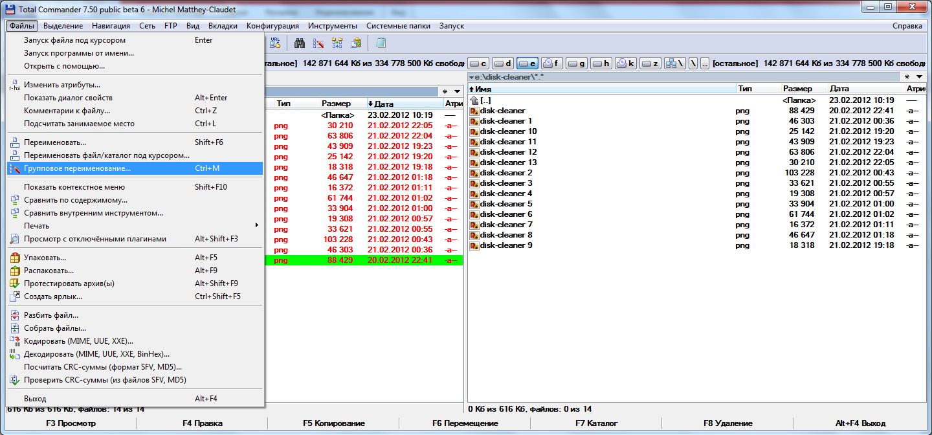Go to parent directory with '..' button
The width and height of the screenshot is (932, 435).
tap(704, 63)
